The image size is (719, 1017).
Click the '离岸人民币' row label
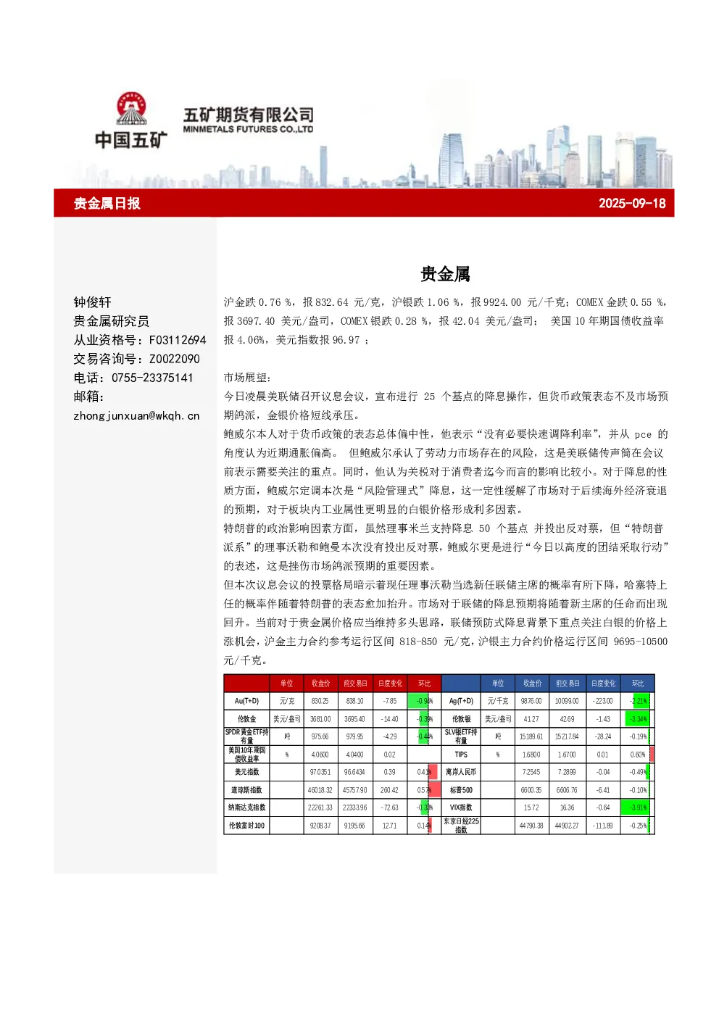pos(461,772)
